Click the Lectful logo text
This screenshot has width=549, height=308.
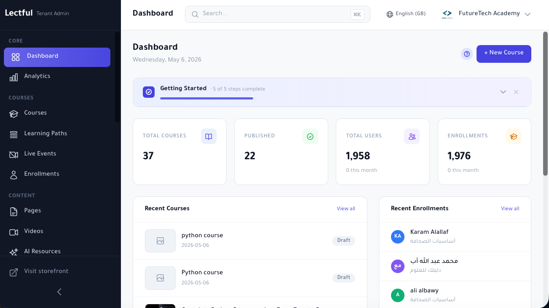tap(19, 13)
